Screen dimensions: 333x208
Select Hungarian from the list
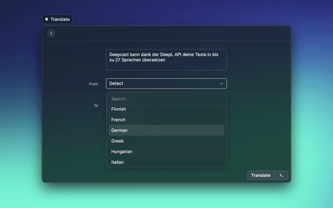pos(122,152)
